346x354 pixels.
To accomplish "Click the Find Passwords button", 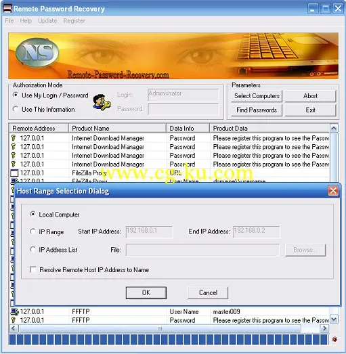I will point(257,110).
